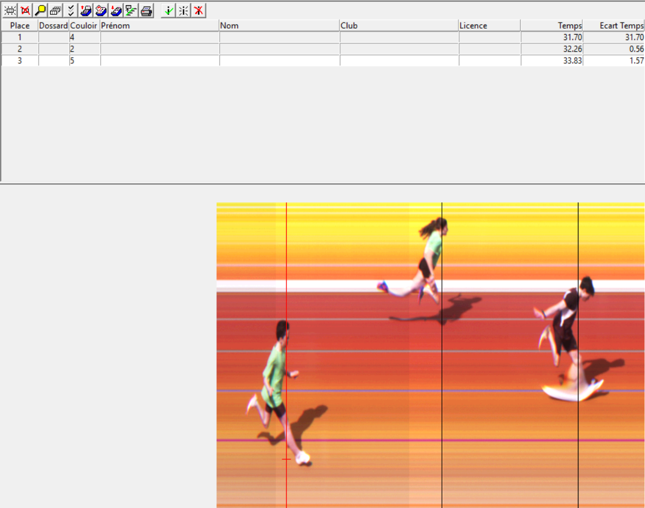Click the hierarchy chart icon with green slash
645x508 pixels.
131,10
